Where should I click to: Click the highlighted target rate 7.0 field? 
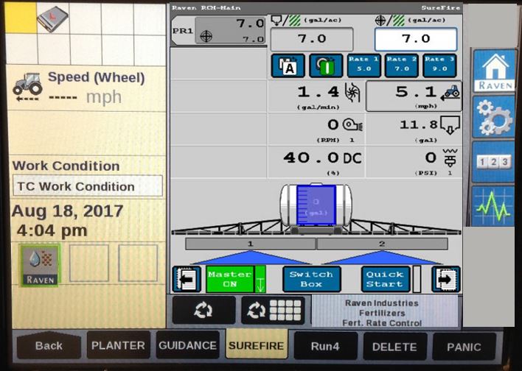415,39
